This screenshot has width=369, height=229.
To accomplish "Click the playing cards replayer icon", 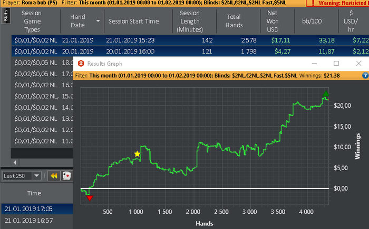I will coord(66,176).
